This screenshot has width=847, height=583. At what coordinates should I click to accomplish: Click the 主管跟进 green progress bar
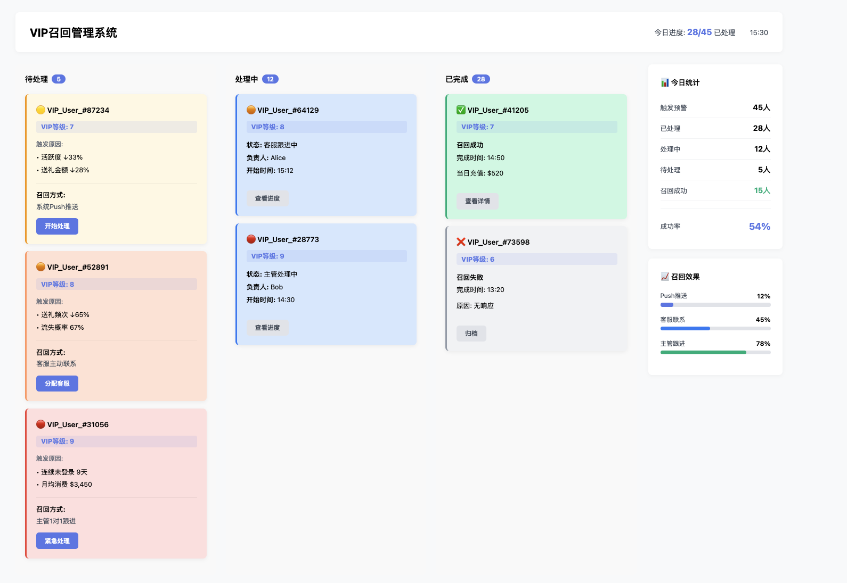pos(703,352)
